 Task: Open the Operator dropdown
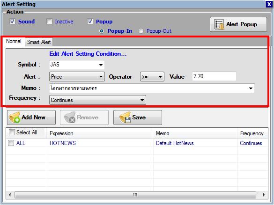(x=152, y=77)
